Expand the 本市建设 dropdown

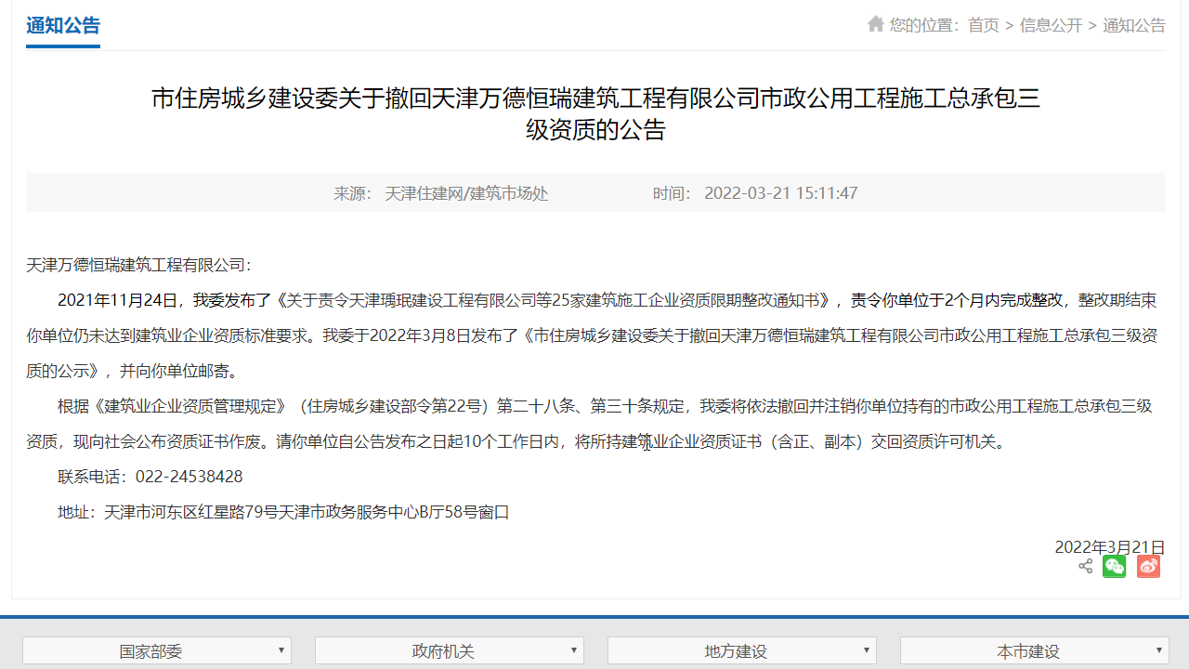(x=1034, y=650)
